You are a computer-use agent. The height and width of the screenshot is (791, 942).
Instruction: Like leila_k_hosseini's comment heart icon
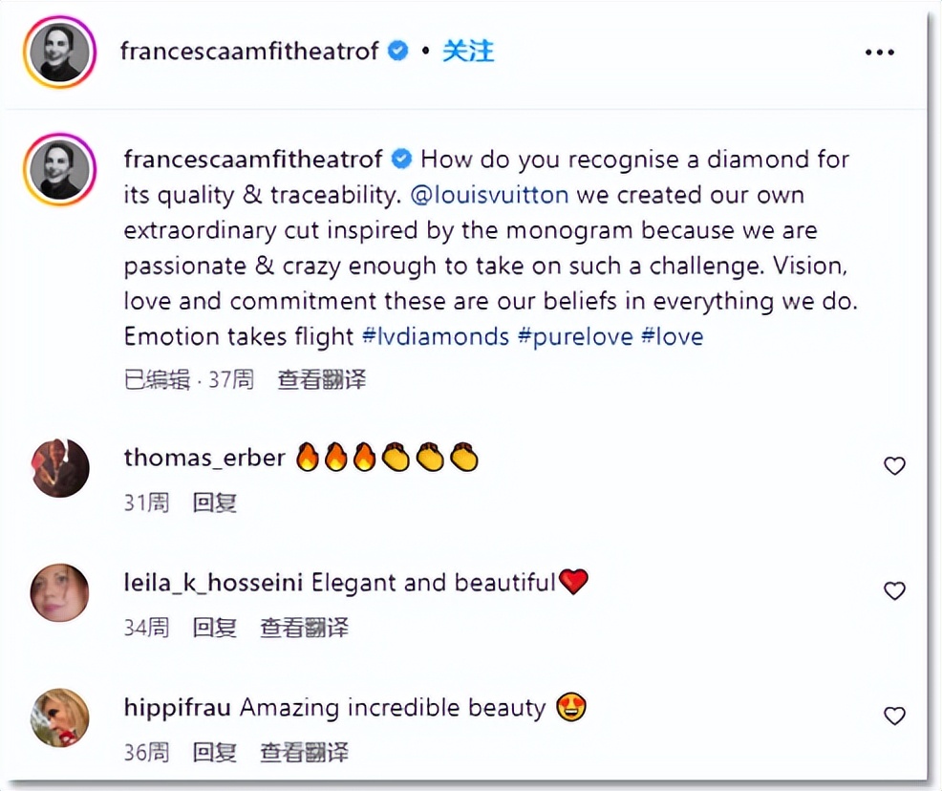click(895, 591)
